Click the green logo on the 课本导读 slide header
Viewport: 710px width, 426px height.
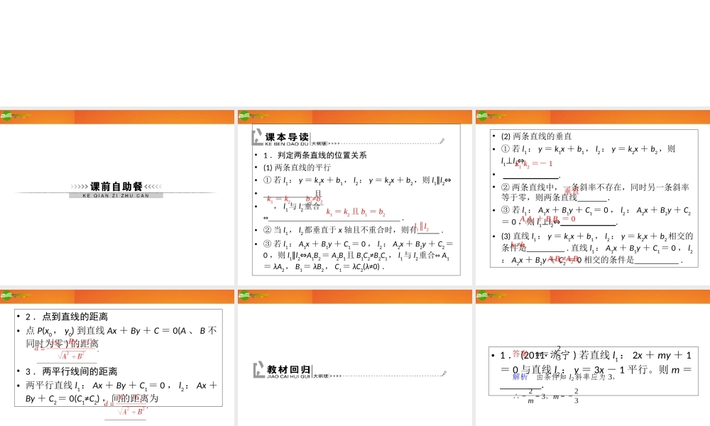pyautogui.click(x=244, y=116)
